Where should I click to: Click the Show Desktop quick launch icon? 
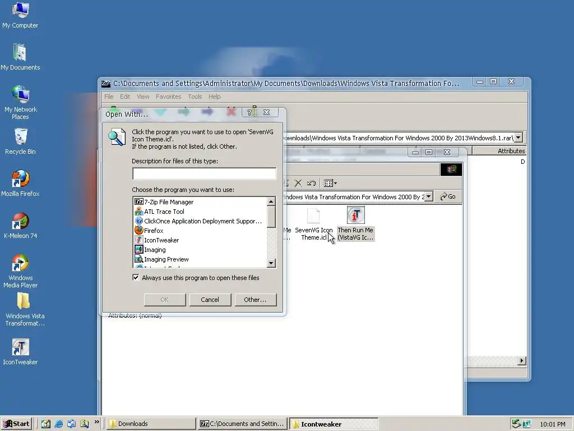tap(46, 424)
